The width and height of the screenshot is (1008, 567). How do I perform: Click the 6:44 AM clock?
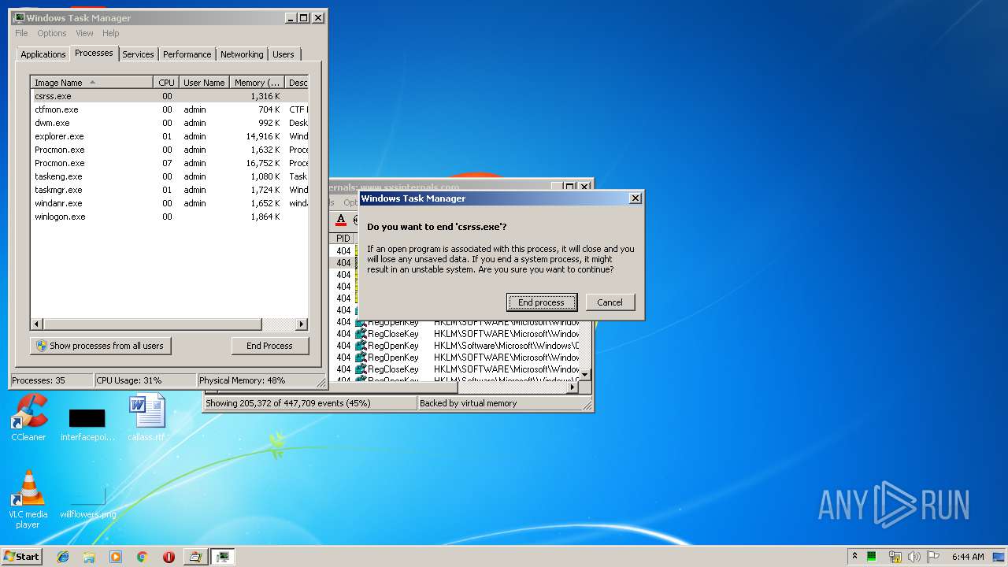point(967,557)
